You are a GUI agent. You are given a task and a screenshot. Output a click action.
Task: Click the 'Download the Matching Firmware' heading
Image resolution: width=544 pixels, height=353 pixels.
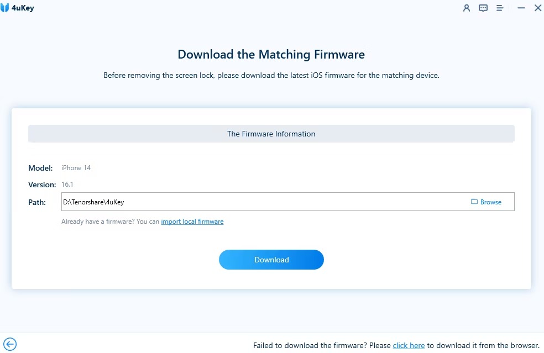pos(271,55)
